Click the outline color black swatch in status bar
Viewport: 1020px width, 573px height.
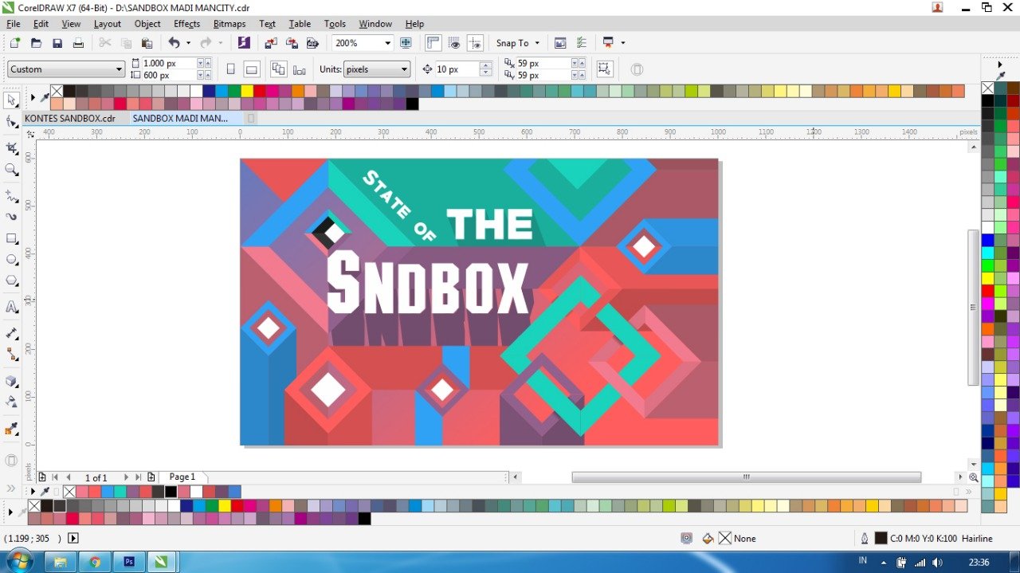coord(881,539)
